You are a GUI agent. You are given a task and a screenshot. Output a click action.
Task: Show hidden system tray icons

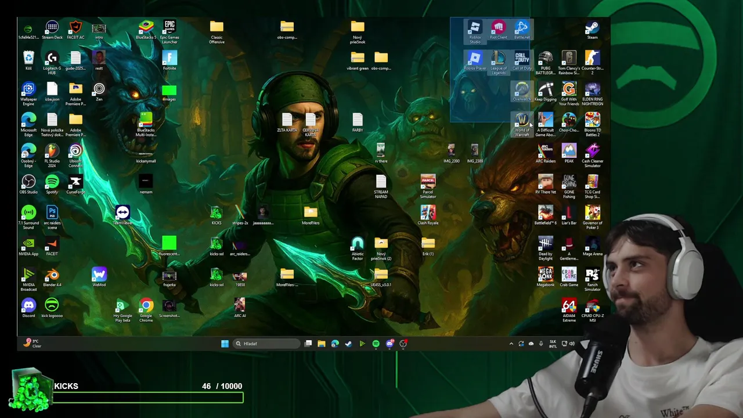pos(511,344)
